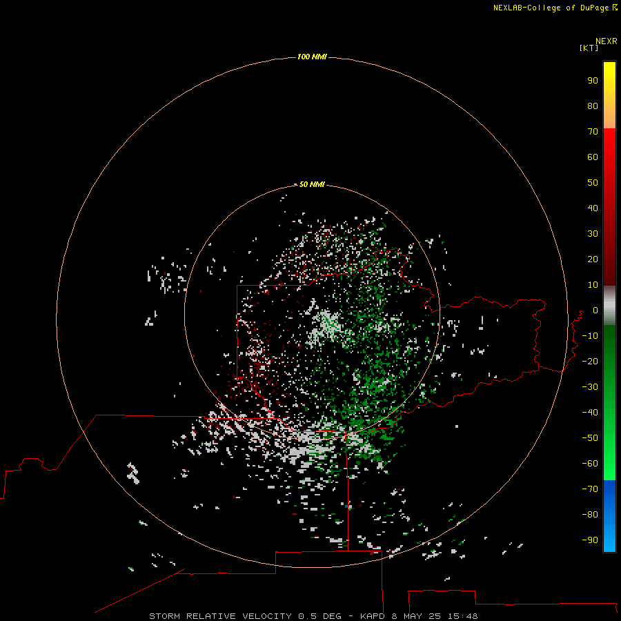
Task: Click the light orange color bar segment
Action: click(609, 117)
